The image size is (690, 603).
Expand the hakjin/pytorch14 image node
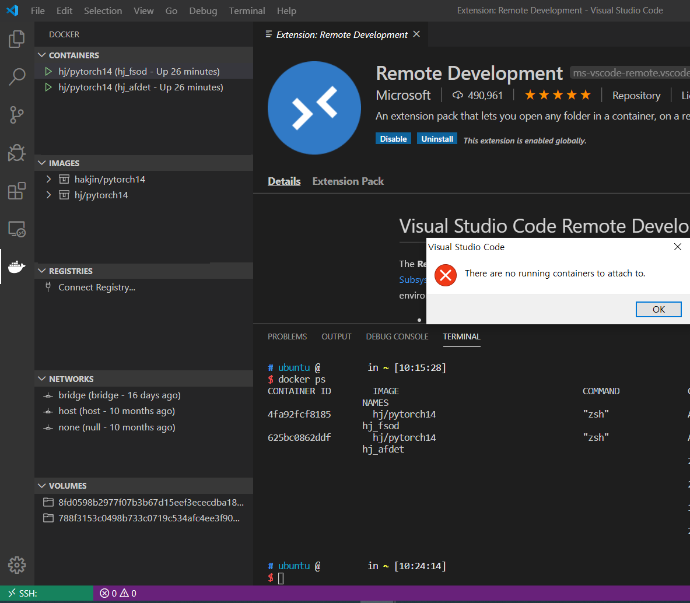(x=48, y=179)
